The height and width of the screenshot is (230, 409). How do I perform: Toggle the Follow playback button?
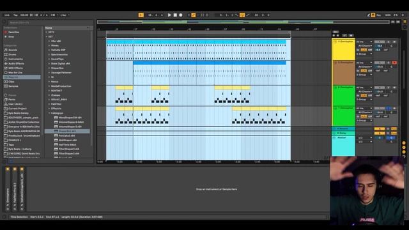[x=141, y=15]
